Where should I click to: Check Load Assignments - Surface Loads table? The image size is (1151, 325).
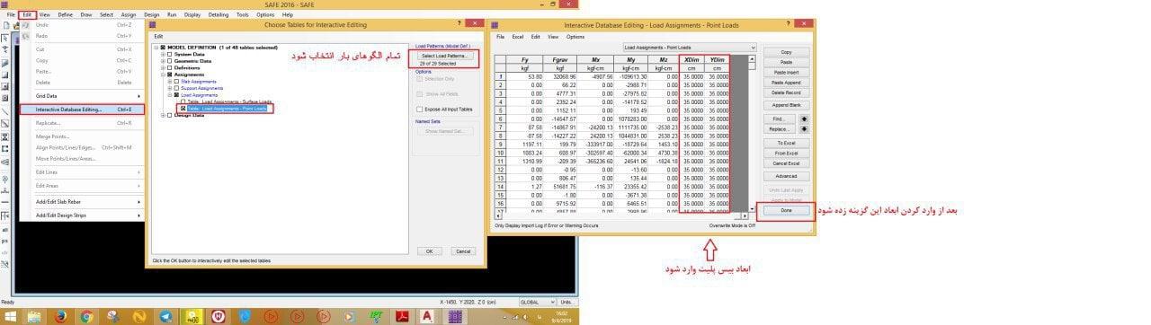click(x=183, y=101)
